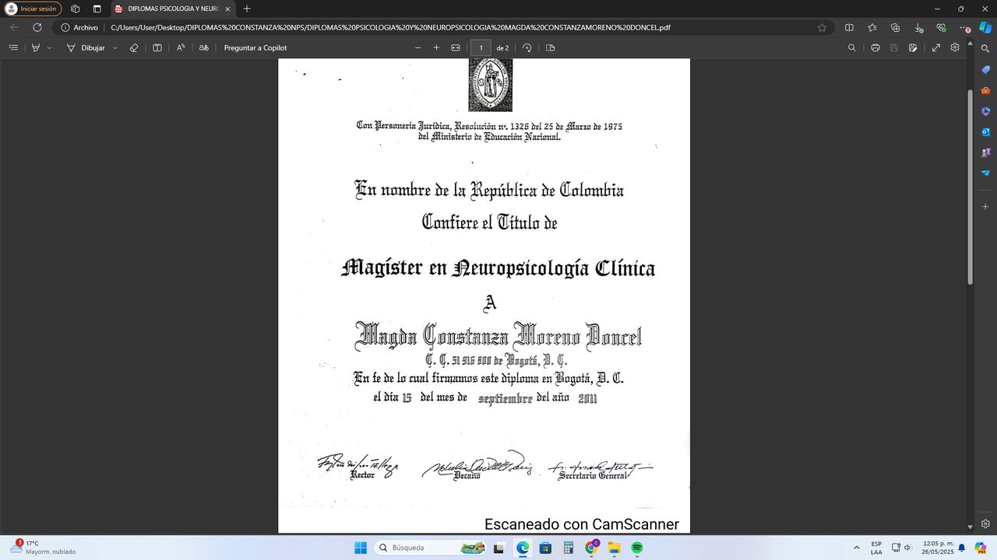
Task: Select the Eraser tool
Action: [134, 47]
